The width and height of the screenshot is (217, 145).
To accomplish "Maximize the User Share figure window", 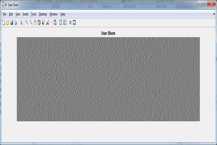I will click(x=205, y=4).
